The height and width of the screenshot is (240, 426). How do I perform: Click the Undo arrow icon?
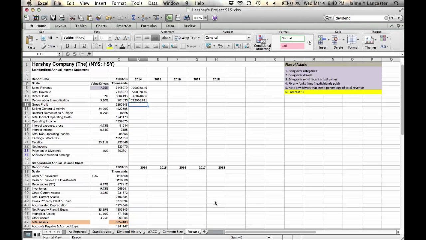pyautogui.click(x=108, y=18)
